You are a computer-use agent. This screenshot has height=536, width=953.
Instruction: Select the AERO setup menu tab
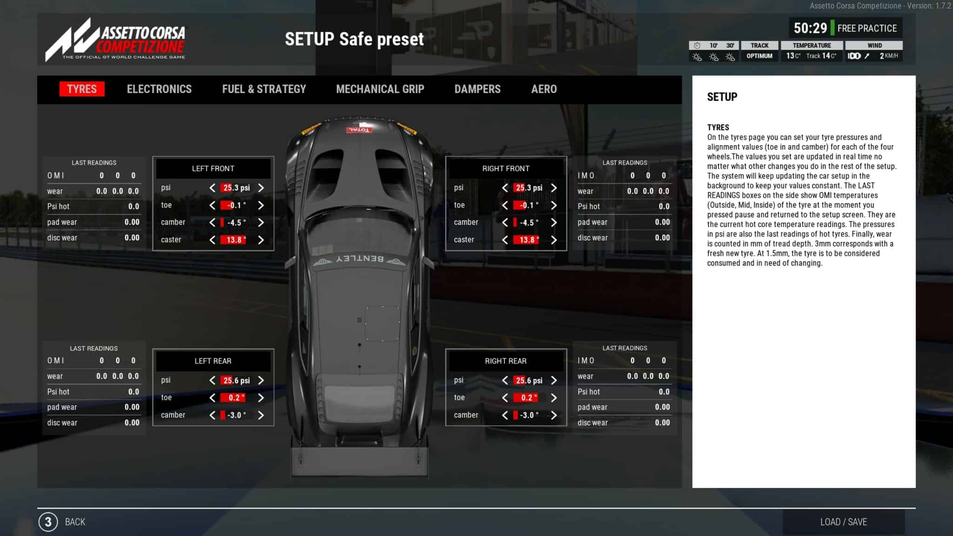544,89
